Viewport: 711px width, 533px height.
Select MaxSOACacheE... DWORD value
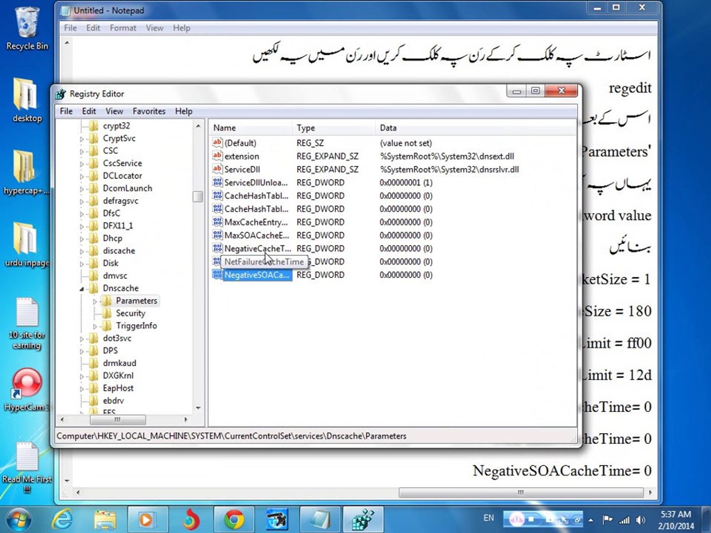pos(256,235)
